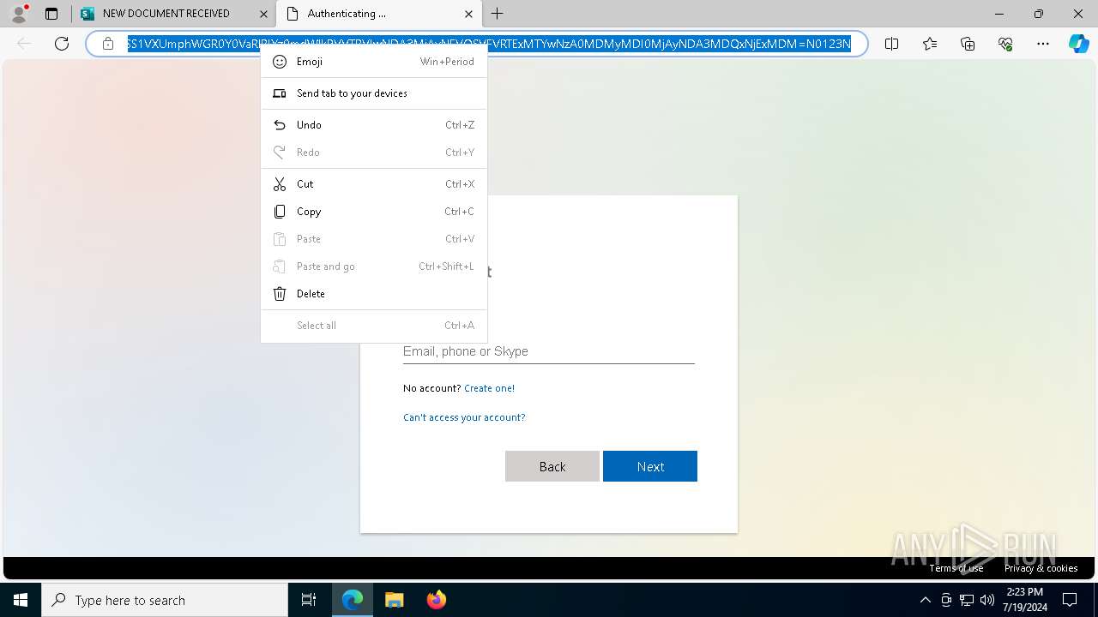Click the taskbar search box

[165, 600]
